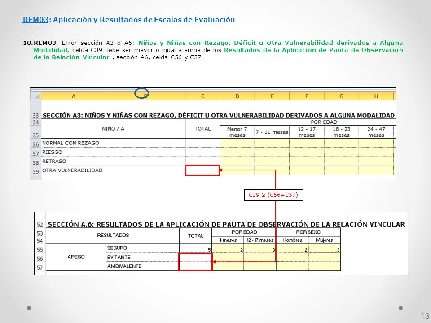Image resolution: width=431 pixels, height=323 pixels.
Task: Select the OTRA VULNERABILIDAD row label
Action: point(113,170)
